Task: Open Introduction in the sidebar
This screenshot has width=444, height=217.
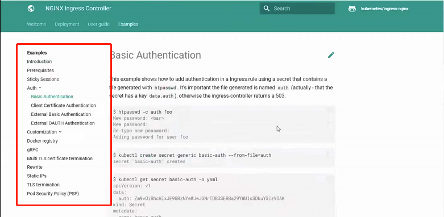Action: (x=39, y=61)
